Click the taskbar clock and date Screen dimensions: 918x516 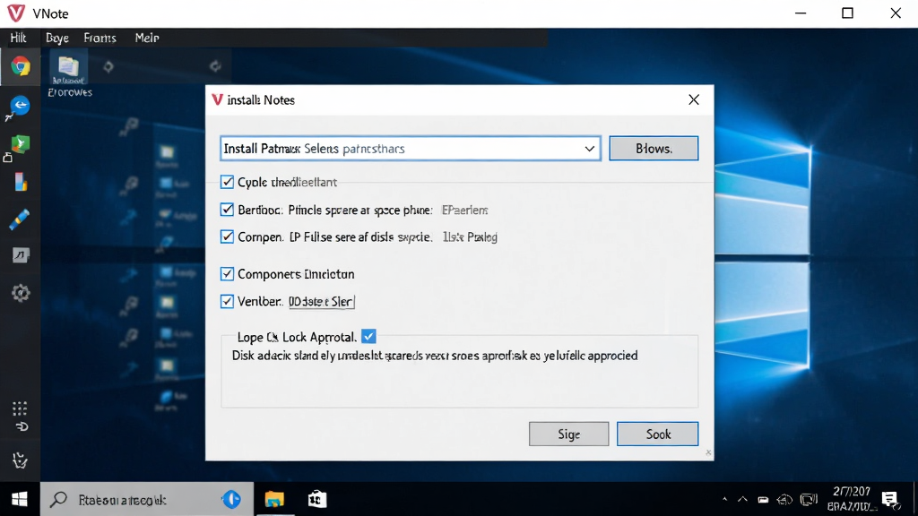pyautogui.click(x=852, y=499)
